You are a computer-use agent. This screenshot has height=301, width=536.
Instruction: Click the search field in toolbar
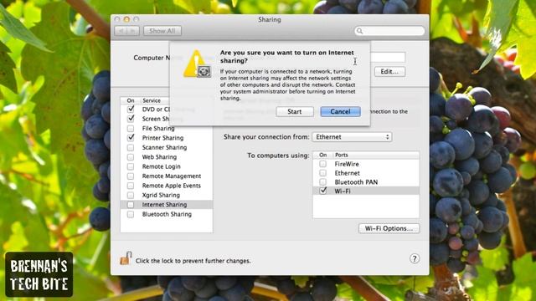389,31
